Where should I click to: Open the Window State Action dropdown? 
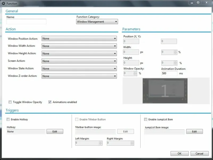coord(79,69)
